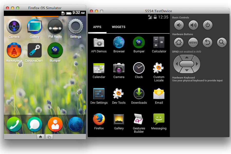Switch to APPS tab in TestDevice
The width and height of the screenshot is (231, 154).
(97, 27)
